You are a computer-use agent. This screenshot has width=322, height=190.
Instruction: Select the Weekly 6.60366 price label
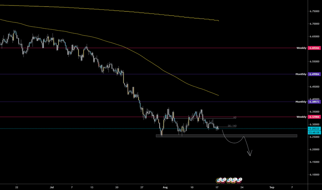click(314, 48)
